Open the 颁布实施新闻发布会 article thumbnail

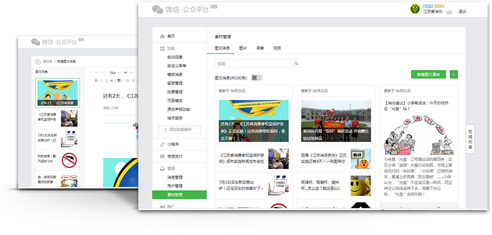[278, 159]
